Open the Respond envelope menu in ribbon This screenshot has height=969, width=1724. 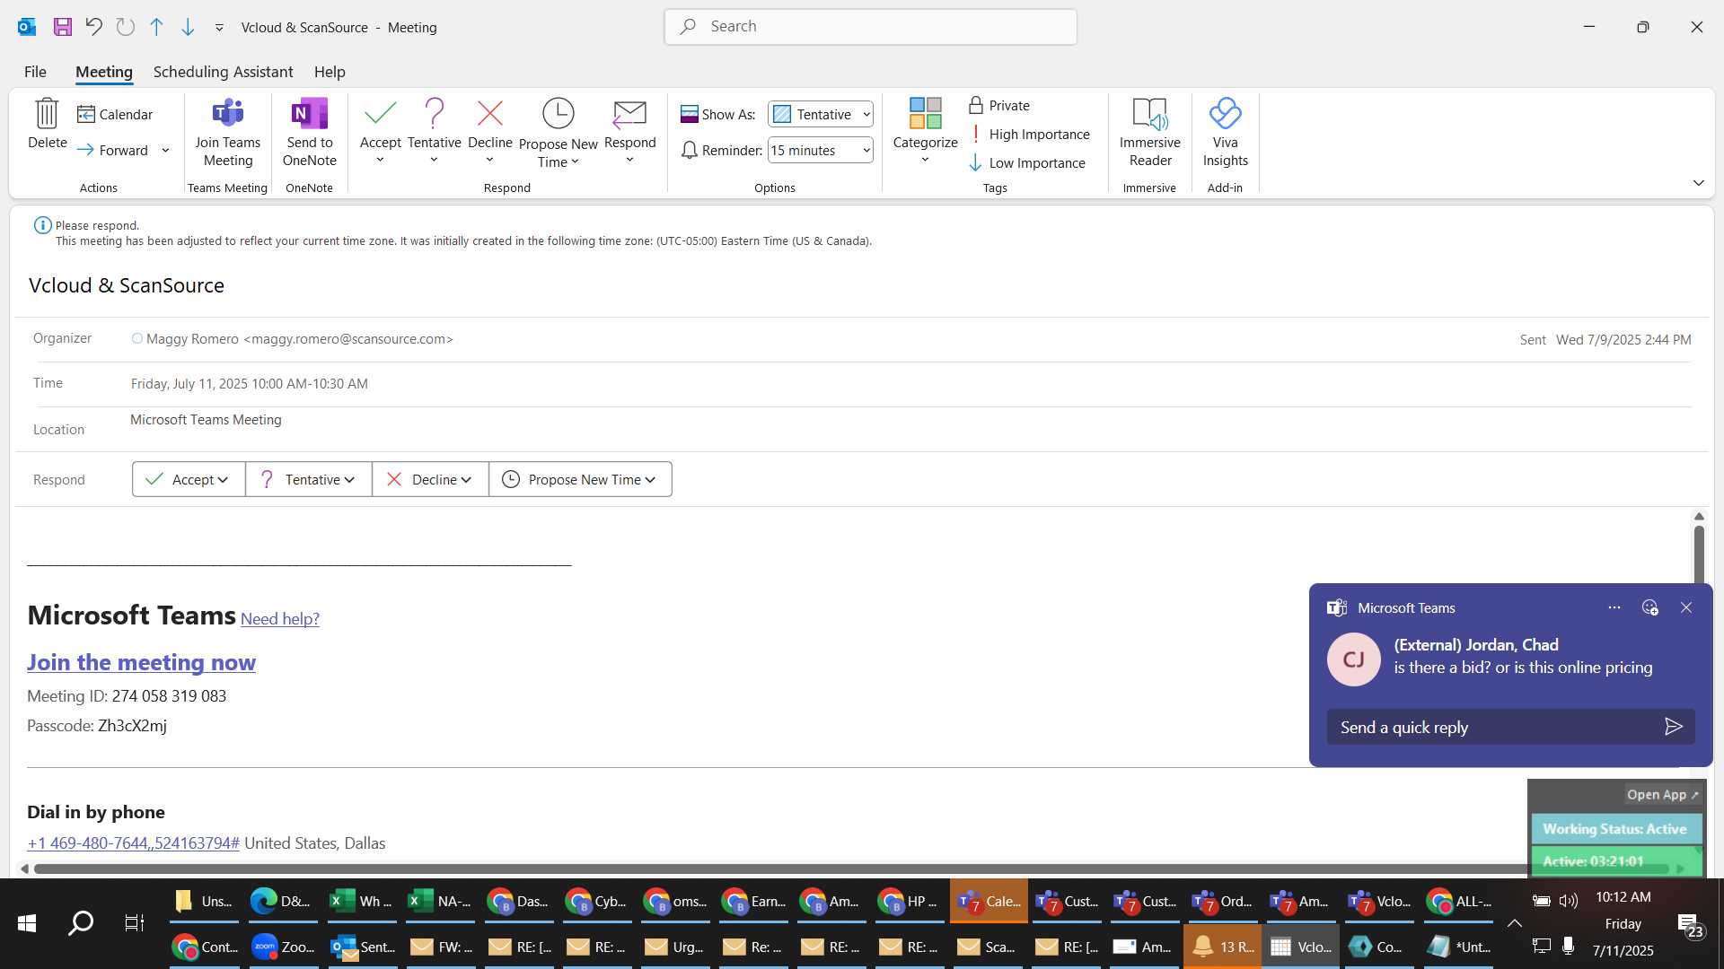coord(629,131)
